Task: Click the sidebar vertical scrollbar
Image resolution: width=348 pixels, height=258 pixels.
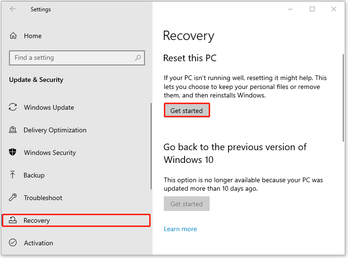Action: [x=151, y=146]
